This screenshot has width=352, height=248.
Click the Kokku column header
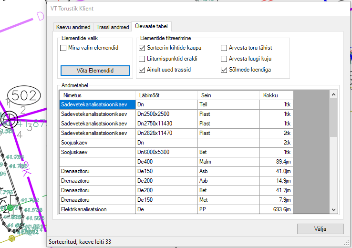[276, 95]
